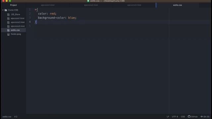212x119 pixels.
Task: Open ejercicio2.html from the project tree
Action: [18, 22]
